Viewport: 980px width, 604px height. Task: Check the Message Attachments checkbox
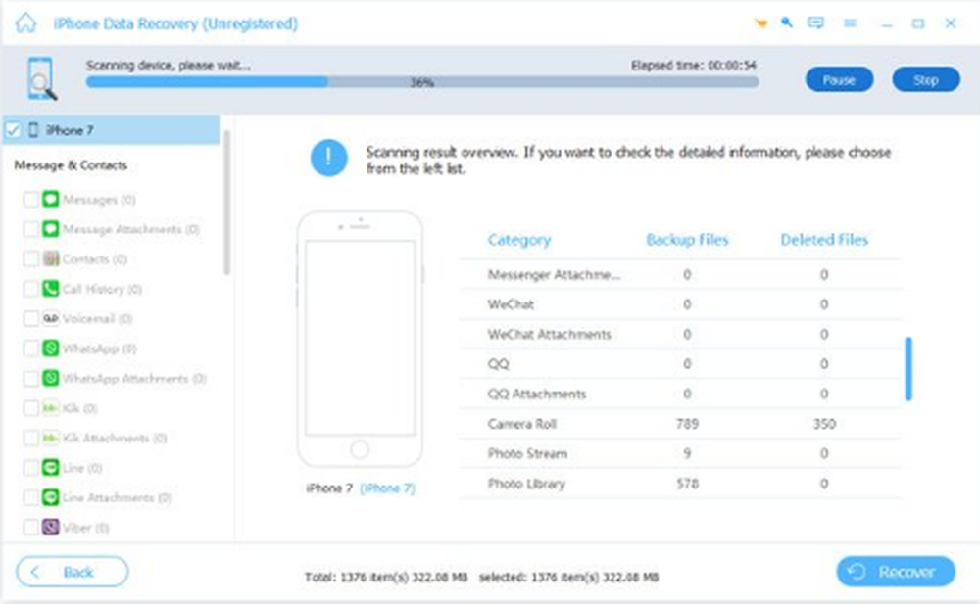pos(30,229)
